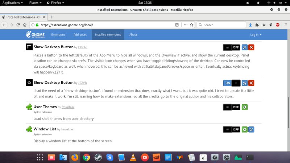Click the Adblock Plus toolbar icon
This screenshot has height=163, width=290.
(x=277, y=25)
